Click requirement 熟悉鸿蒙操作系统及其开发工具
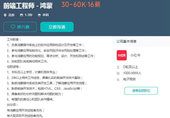 tap(47, 83)
